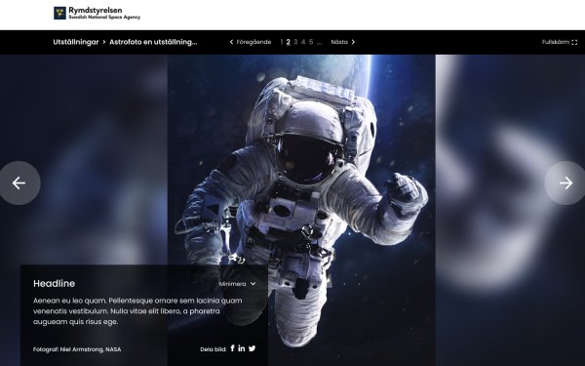Show previous image with left arrow circle
This screenshot has width=585, height=366.
click(x=19, y=183)
